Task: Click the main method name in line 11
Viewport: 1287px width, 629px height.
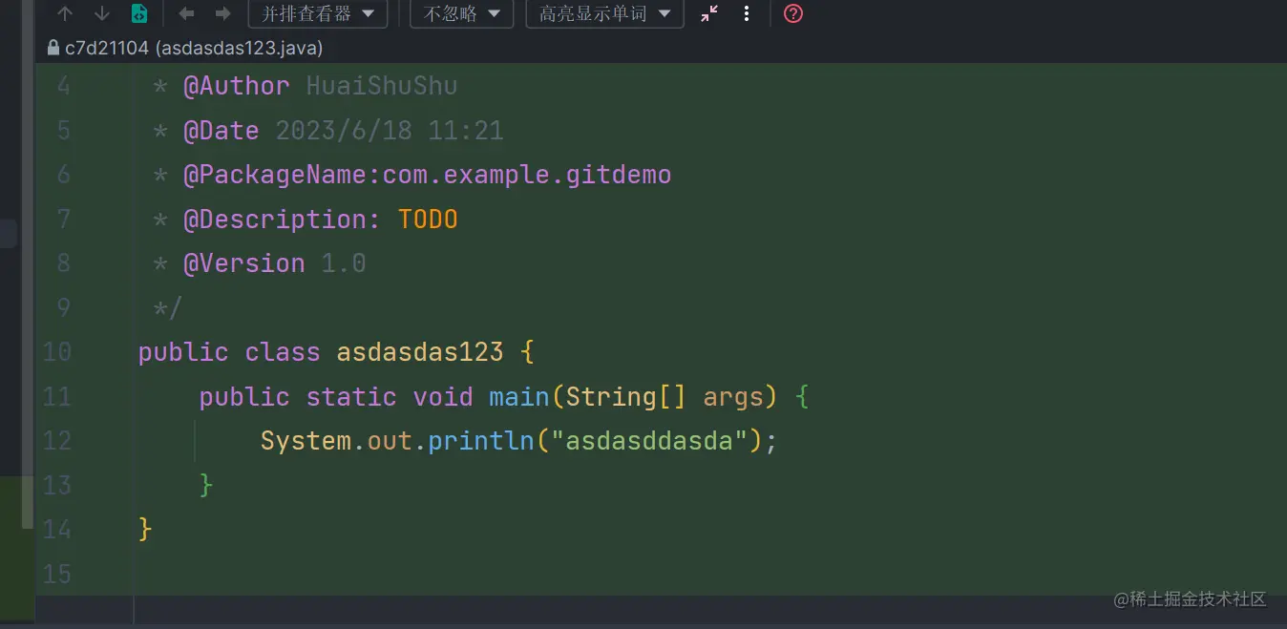Action: click(x=519, y=396)
